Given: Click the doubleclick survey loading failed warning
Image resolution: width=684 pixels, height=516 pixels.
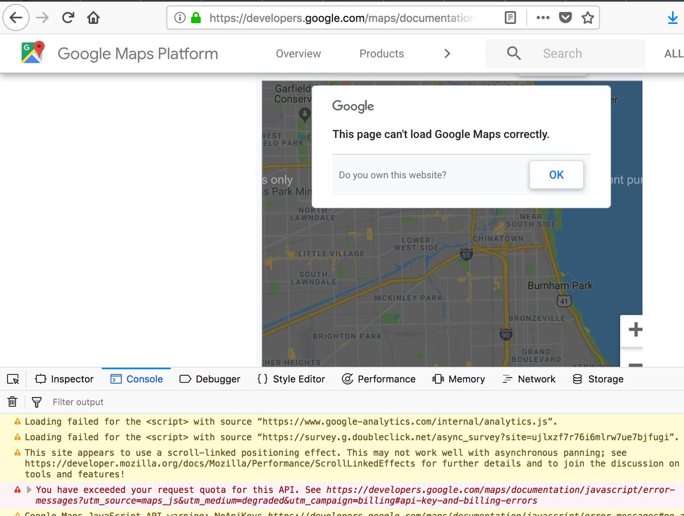Looking at the screenshot, I should (342, 437).
